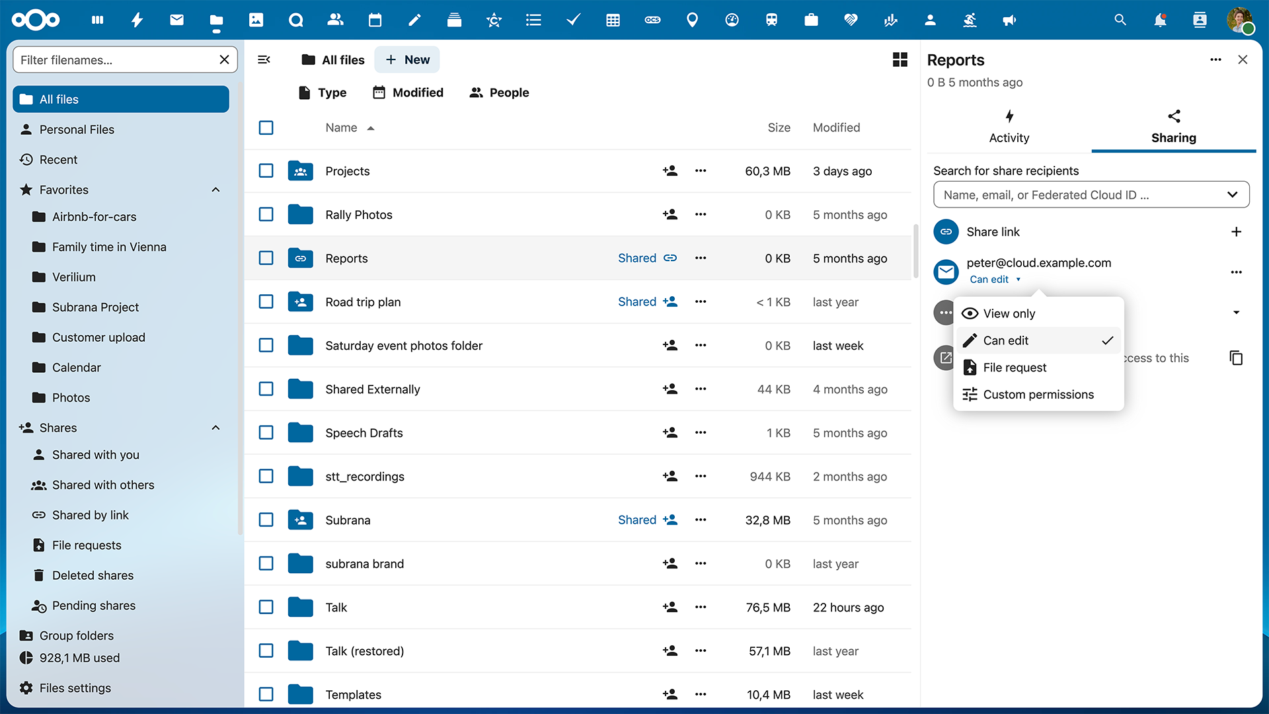Screen dimensions: 1269x714
Task: Open the Mail app icon in top bar
Action: [x=176, y=20]
